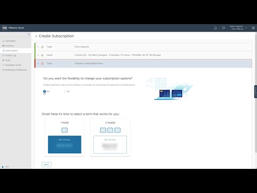Image resolution: width=257 pixels, height=193 pixels.
Task: Click the red status icon on Term step
Action: (x=42, y=63)
